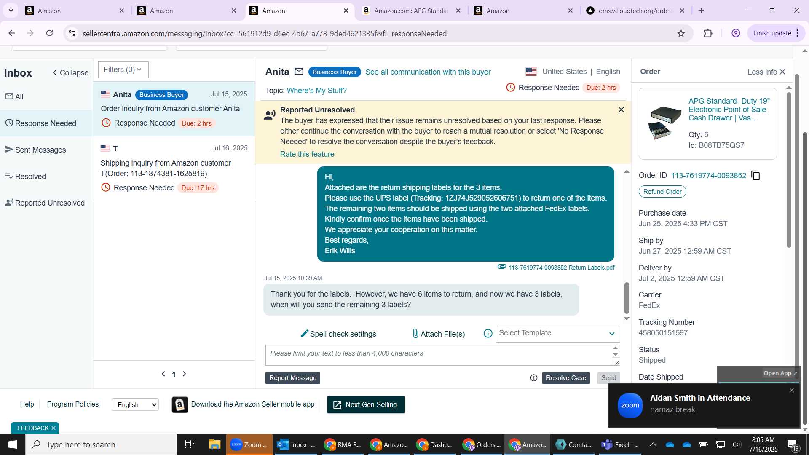
Task: Click info icon beside Select Template
Action: (488, 334)
